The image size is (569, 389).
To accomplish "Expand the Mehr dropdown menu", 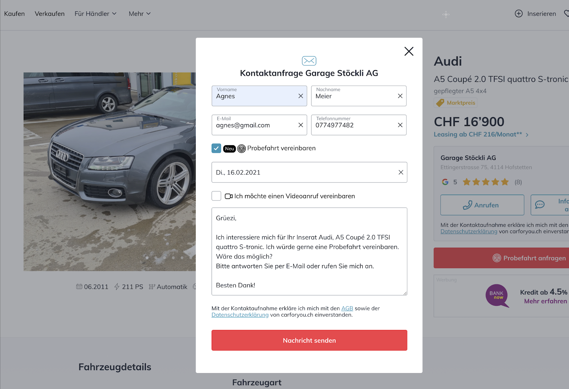I will click(x=140, y=14).
